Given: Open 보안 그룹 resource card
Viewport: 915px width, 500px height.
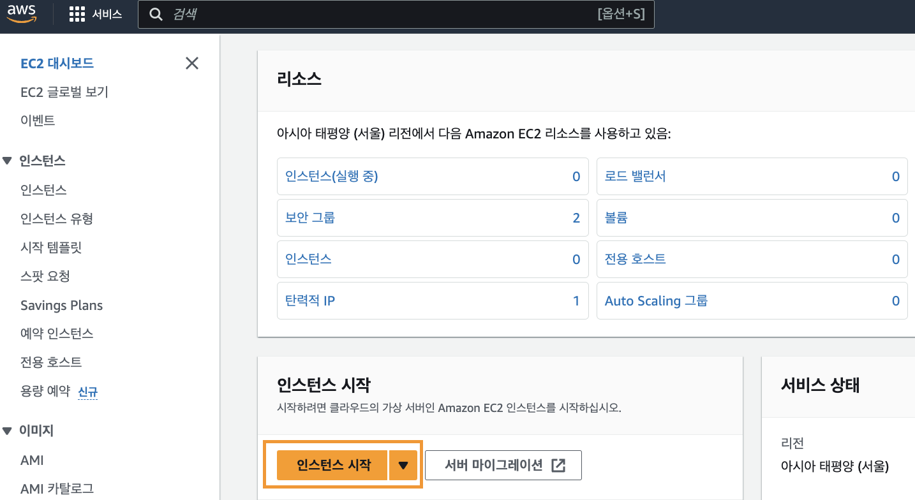Looking at the screenshot, I should point(433,217).
